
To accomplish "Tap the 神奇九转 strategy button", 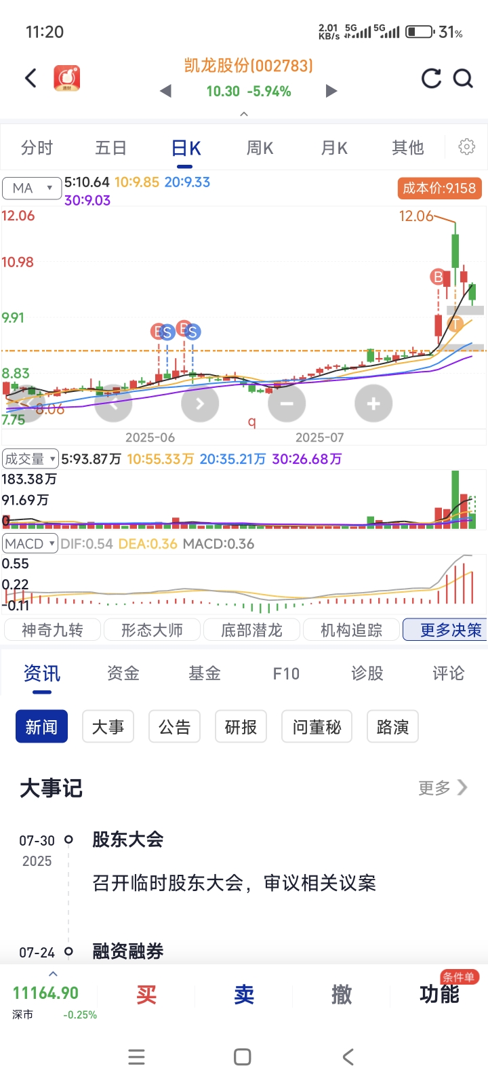I will 52,630.
